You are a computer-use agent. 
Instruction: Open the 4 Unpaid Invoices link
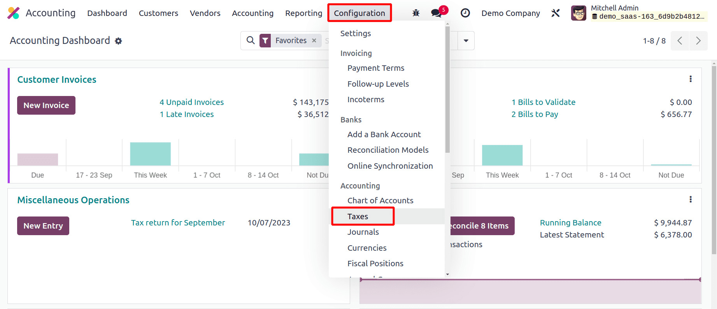[x=191, y=102]
